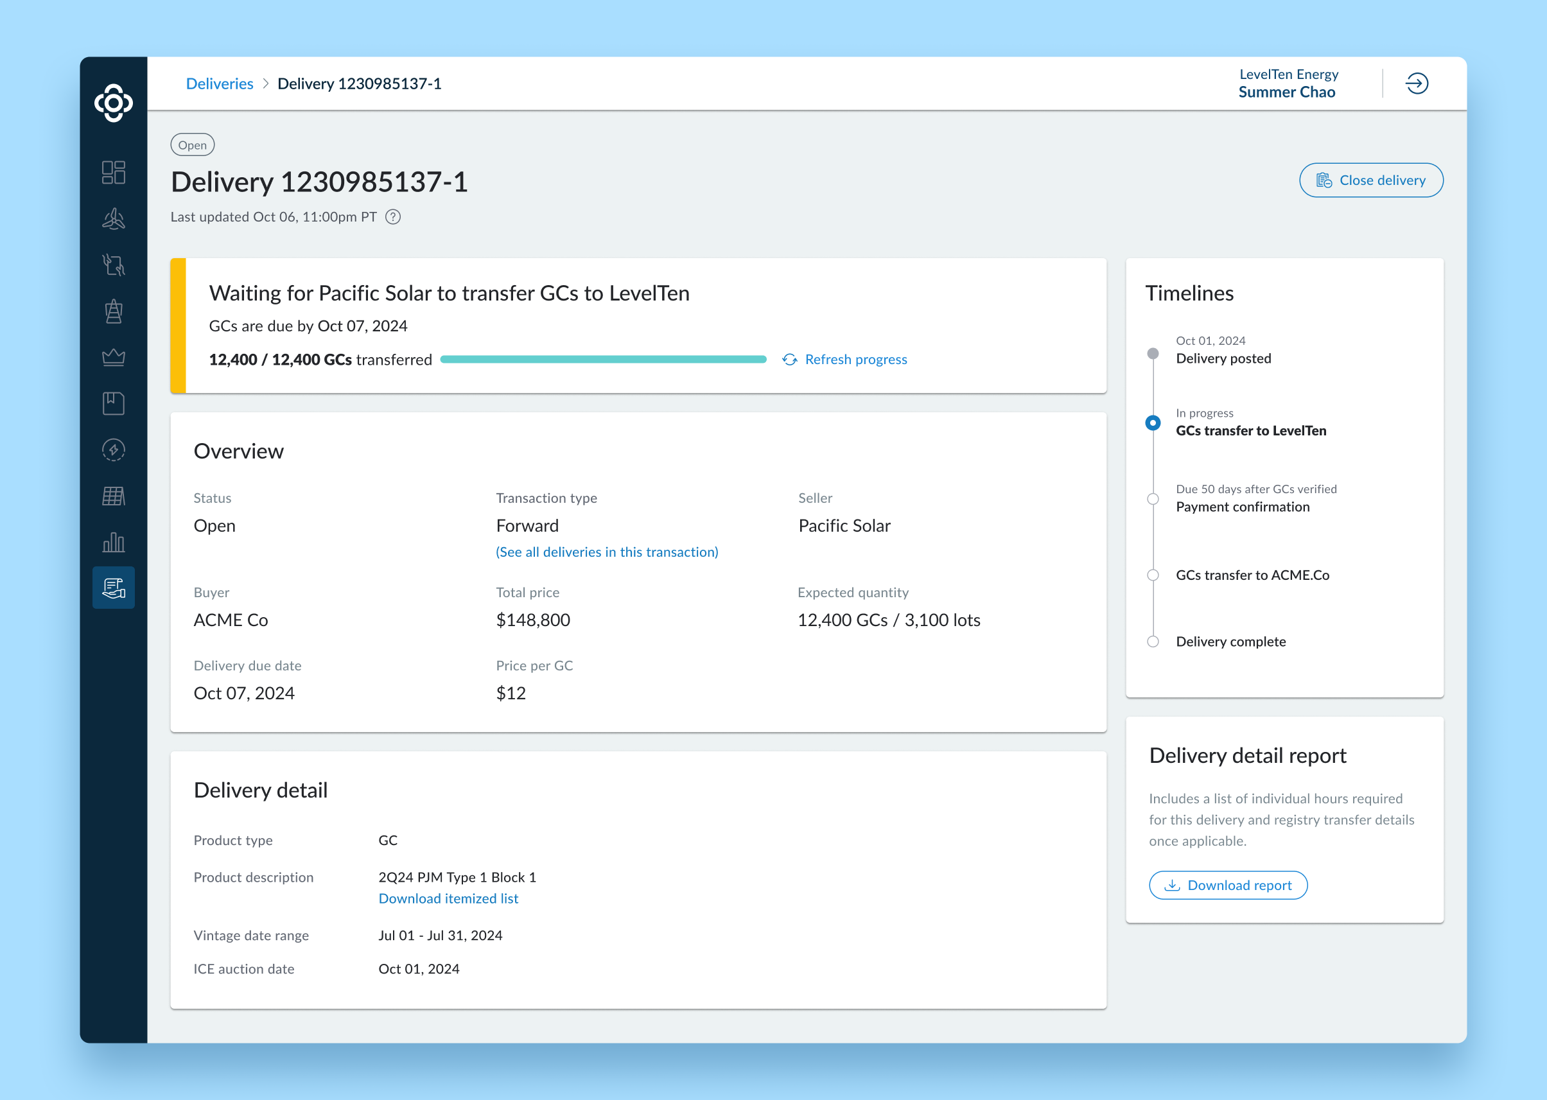Open the dashboard grid icon in sidebar
The width and height of the screenshot is (1547, 1100).
click(113, 172)
